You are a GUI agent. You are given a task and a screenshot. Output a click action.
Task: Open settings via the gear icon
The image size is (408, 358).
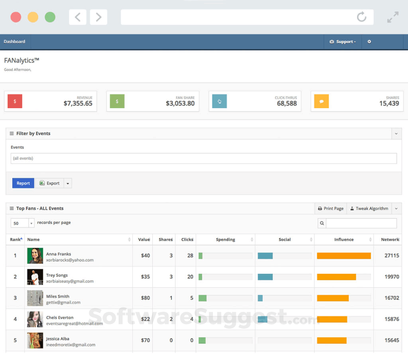369,42
